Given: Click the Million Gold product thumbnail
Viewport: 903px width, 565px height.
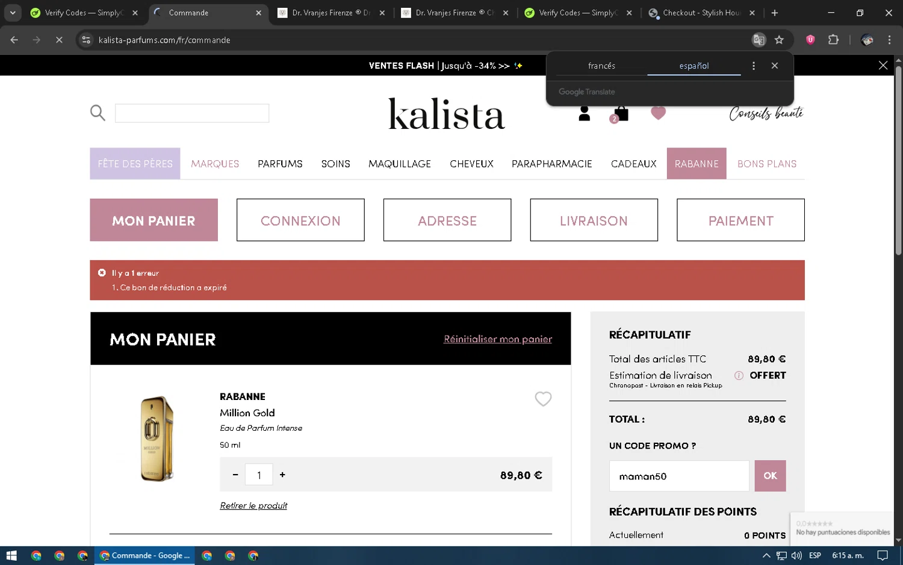Looking at the screenshot, I should tap(157, 439).
